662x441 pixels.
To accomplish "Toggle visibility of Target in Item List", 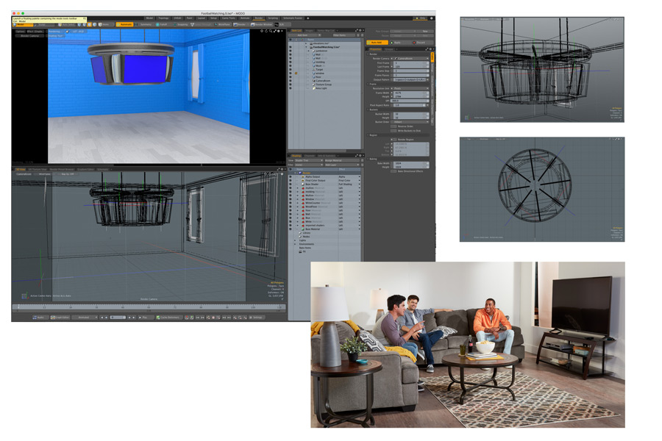I will (x=291, y=69).
